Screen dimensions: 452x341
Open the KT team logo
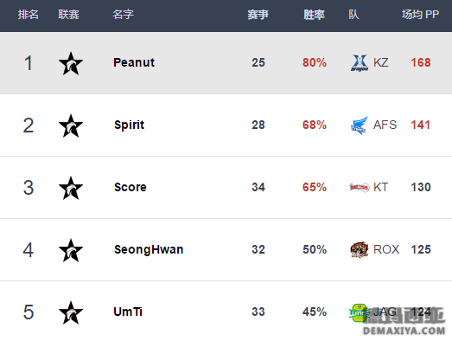(360, 188)
